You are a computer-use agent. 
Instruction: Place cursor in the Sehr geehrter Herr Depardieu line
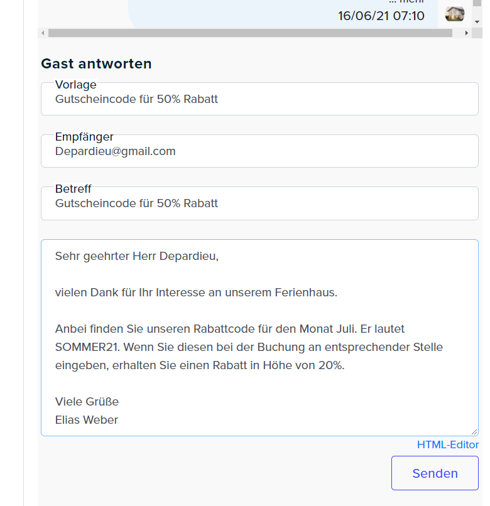tap(136, 256)
